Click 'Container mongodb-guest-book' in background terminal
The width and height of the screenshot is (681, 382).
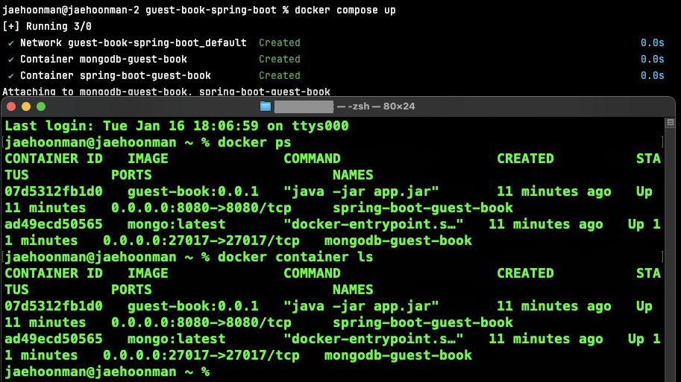pos(104,60)
